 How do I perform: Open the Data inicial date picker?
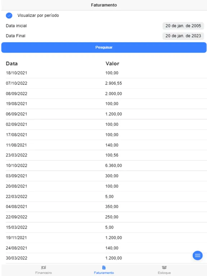pyautogui.click(x=183, y=26)
